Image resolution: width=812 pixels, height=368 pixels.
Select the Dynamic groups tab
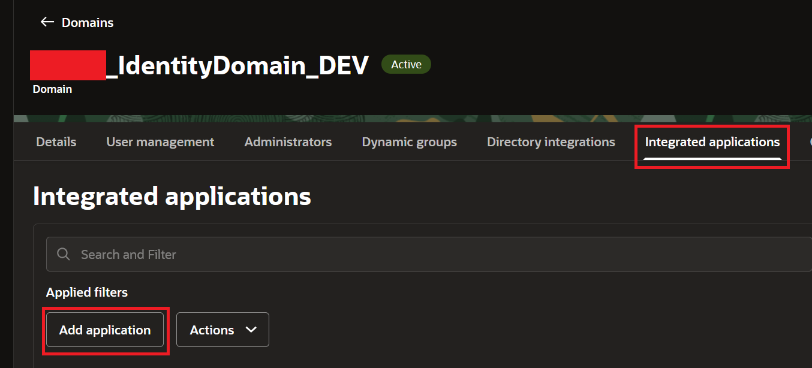coord(409,142)
